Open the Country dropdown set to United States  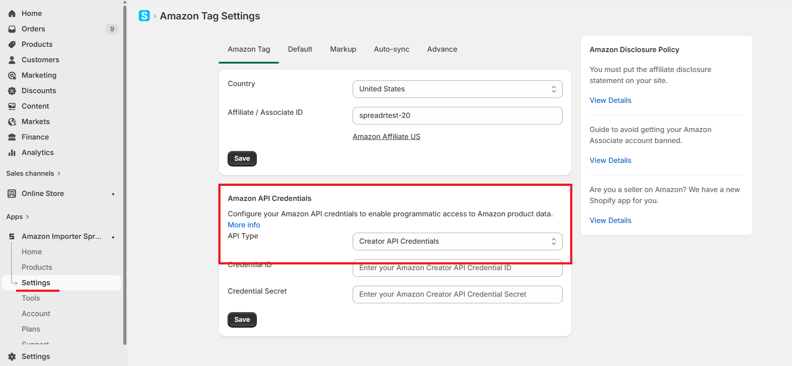457,89
